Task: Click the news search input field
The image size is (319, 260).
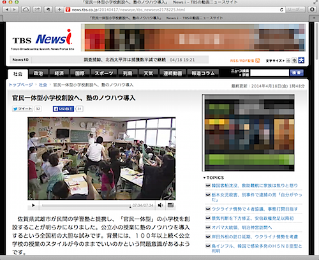Action: click(x=269, y=73)
